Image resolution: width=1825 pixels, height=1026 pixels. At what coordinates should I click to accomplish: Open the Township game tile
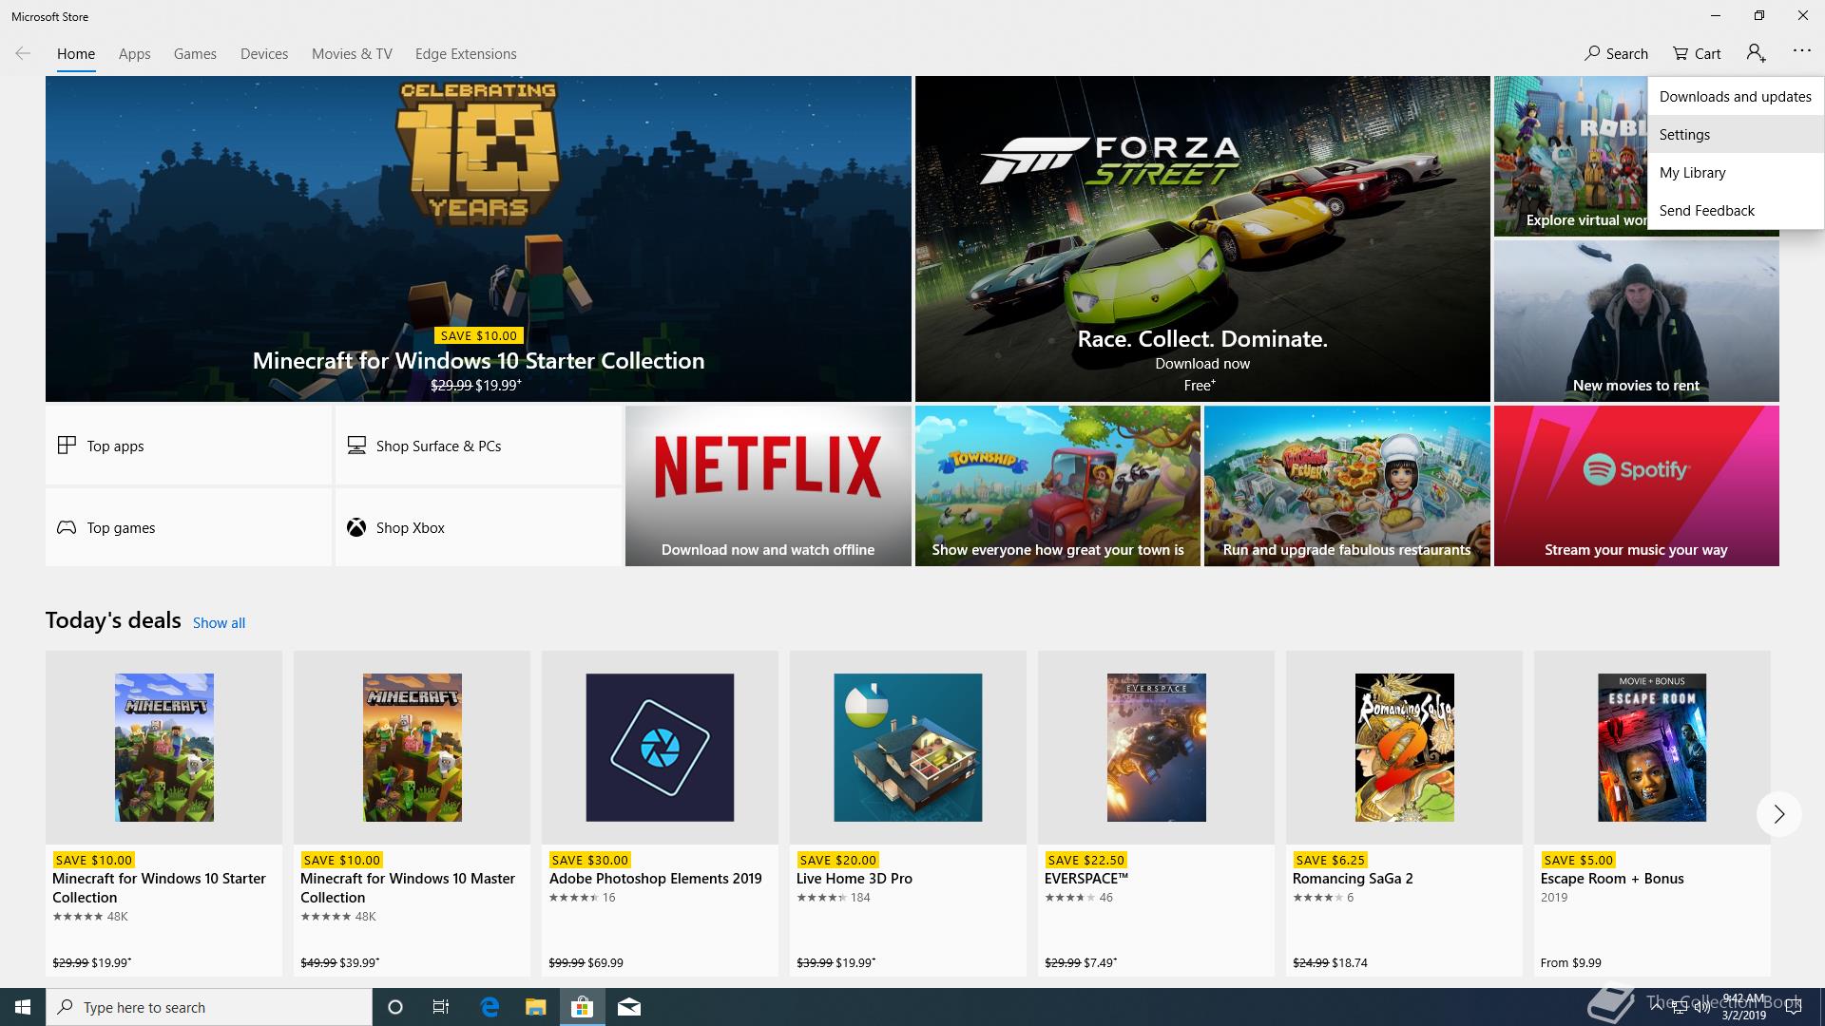pos(1057,486)
